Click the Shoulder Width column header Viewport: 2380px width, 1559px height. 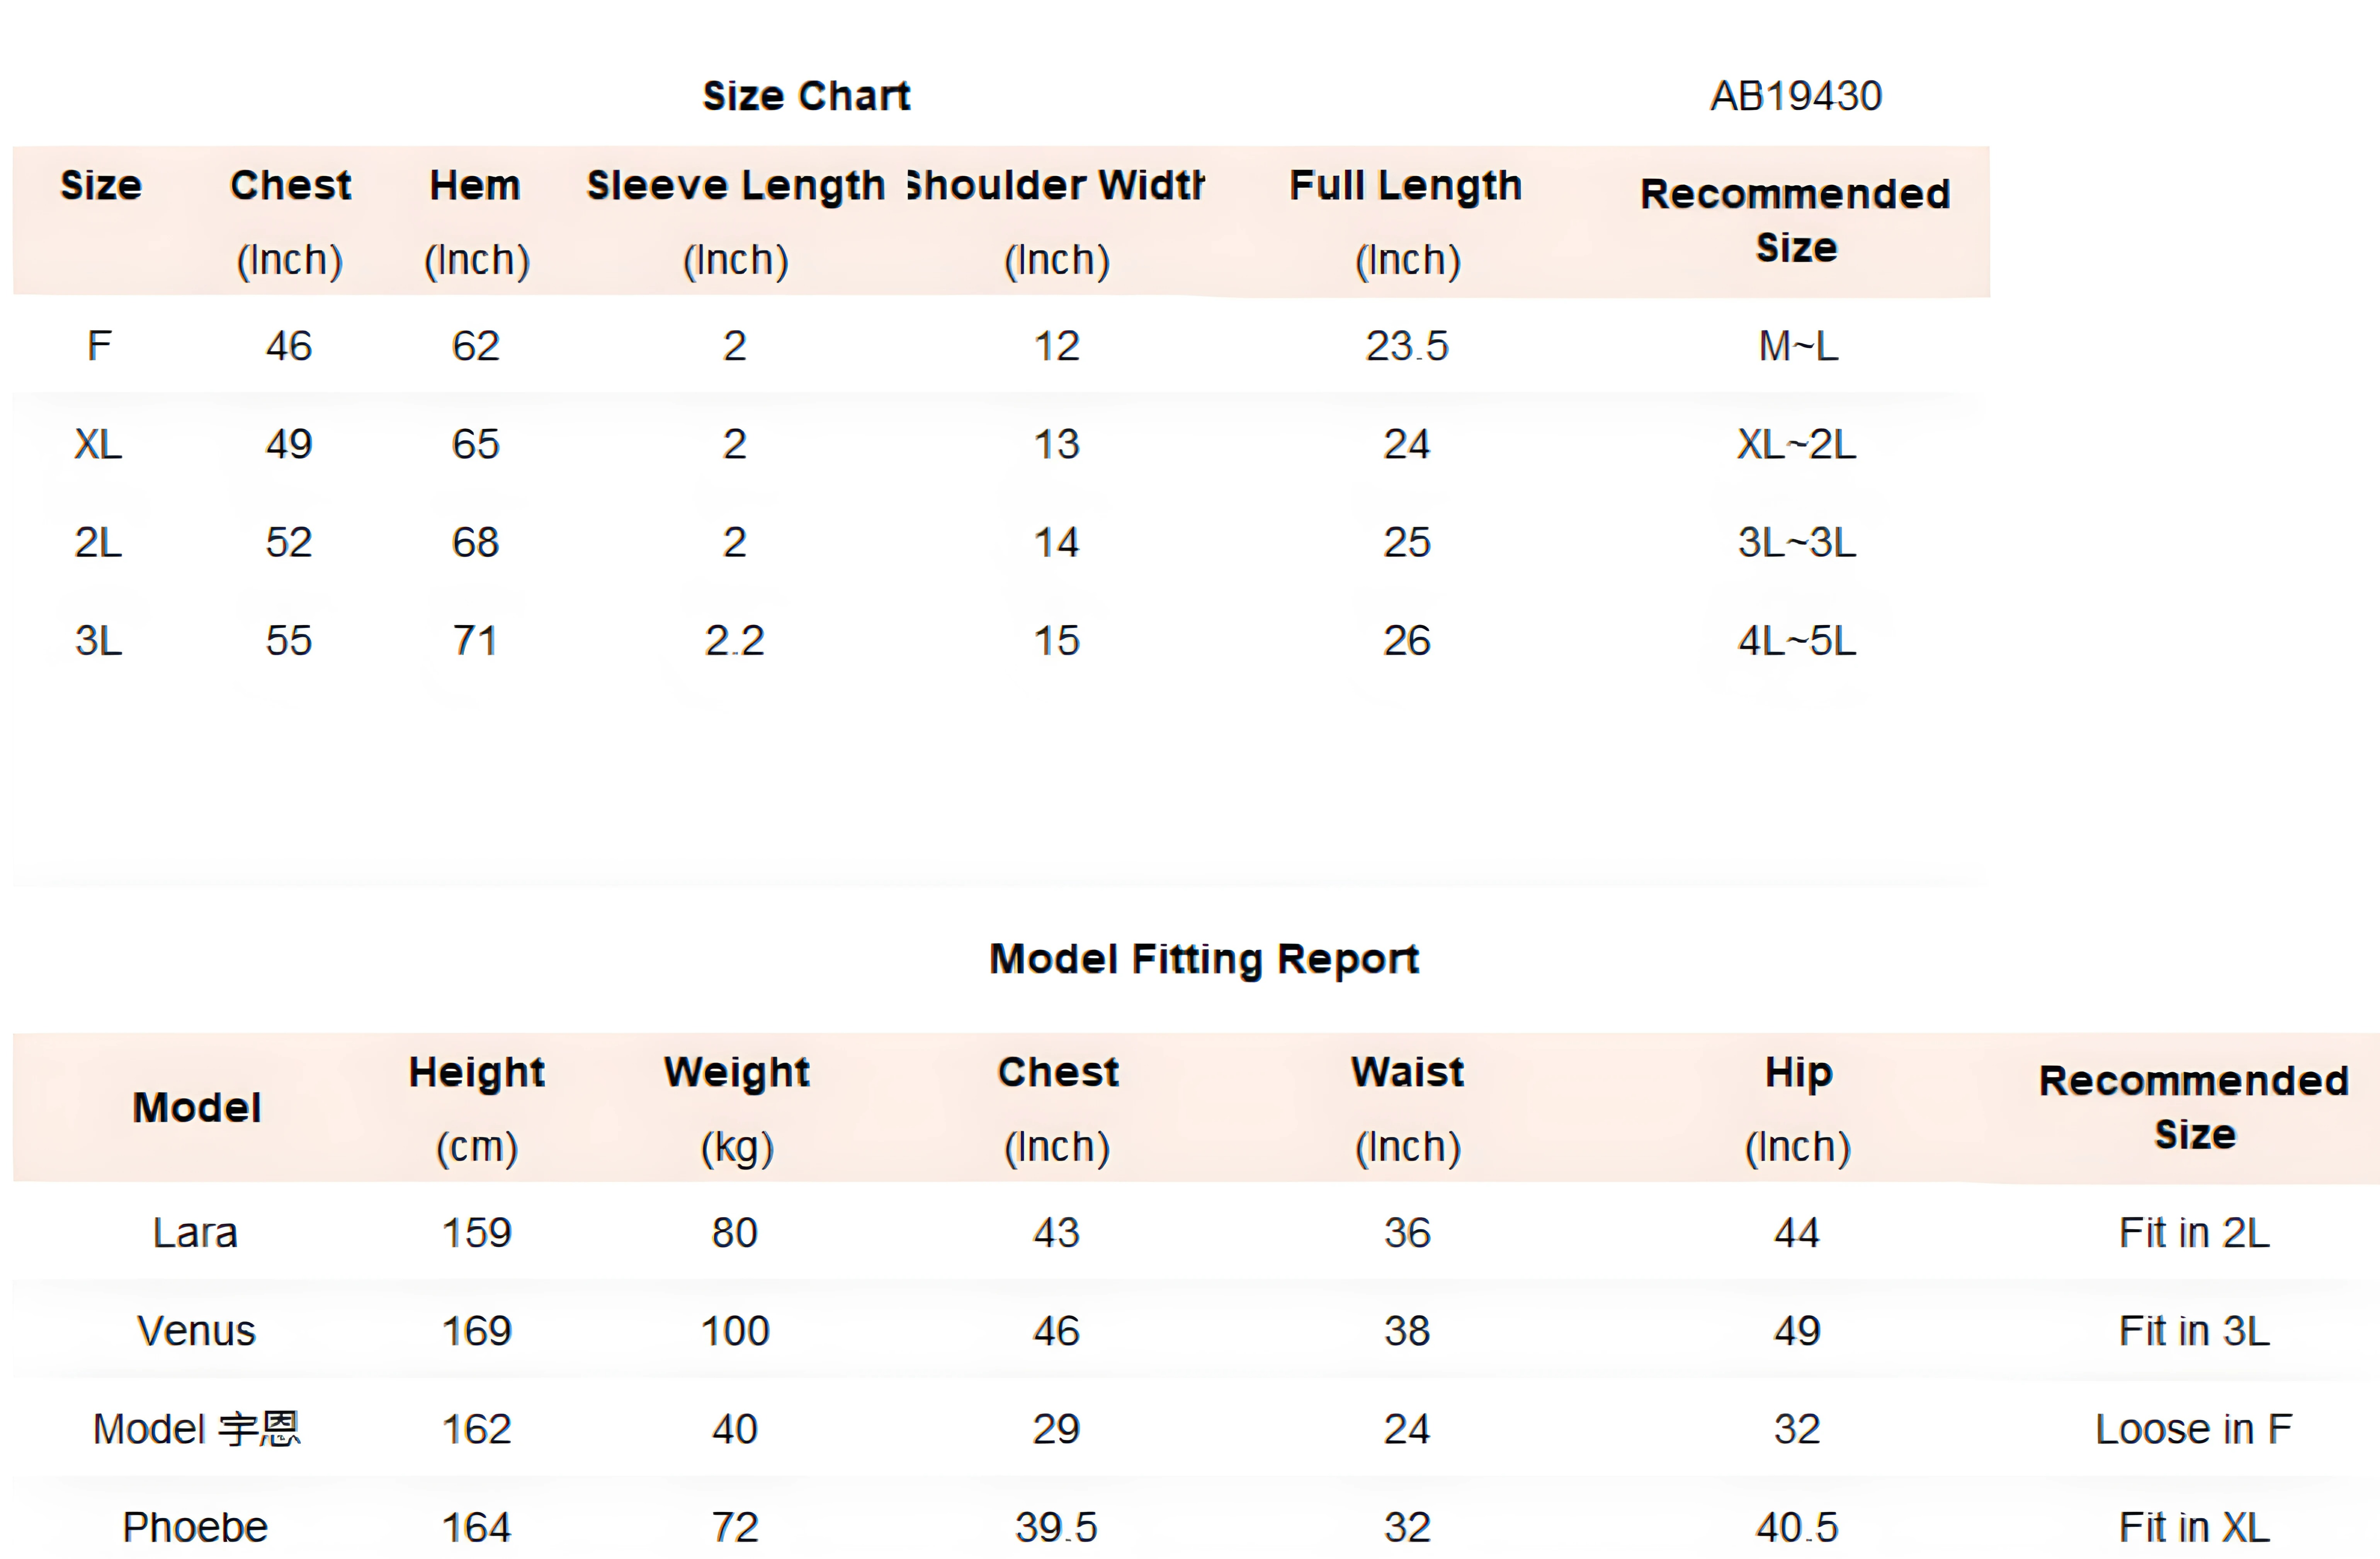[x=1056, y=186]
